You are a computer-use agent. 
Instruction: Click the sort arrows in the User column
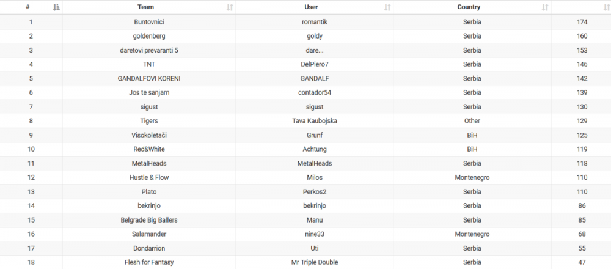tap(387, 7)
